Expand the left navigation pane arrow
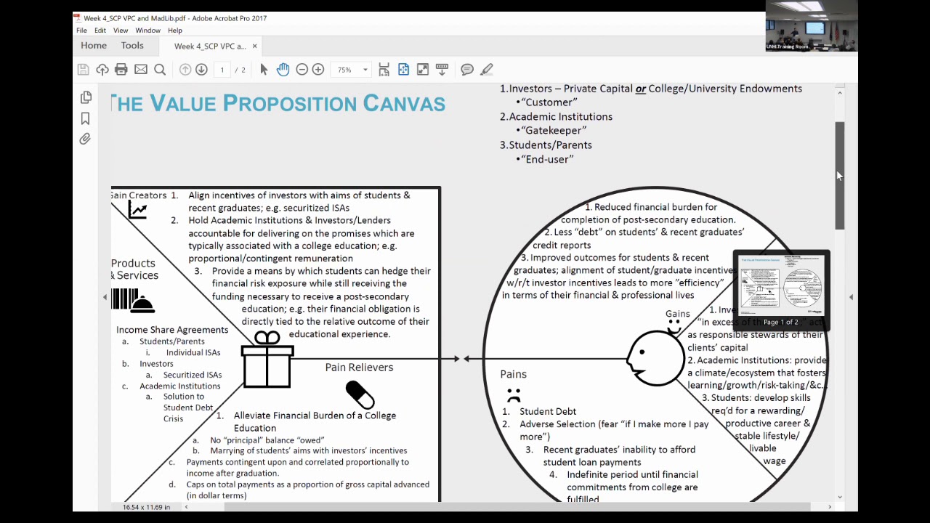This screenshot has height=523, width=930. click(105, 296)
